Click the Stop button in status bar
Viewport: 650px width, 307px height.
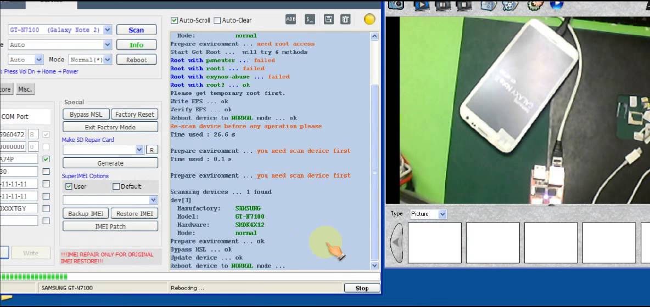[362, 288]
